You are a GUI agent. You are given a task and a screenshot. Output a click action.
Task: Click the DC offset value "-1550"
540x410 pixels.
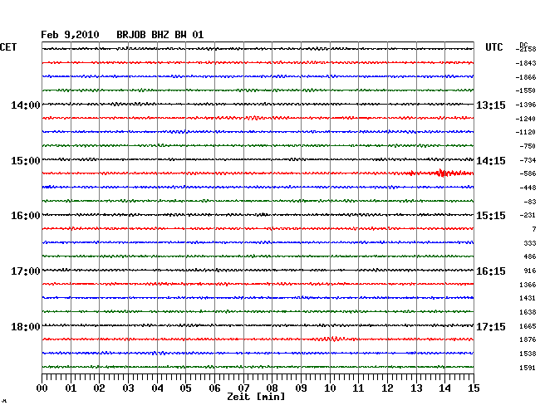click(526, 90)
